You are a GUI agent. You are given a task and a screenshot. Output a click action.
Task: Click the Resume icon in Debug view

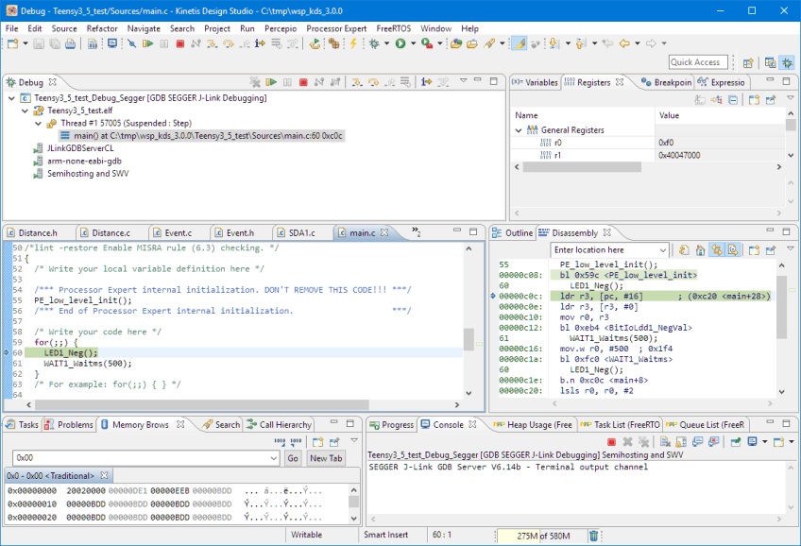(x=271, y=82)
